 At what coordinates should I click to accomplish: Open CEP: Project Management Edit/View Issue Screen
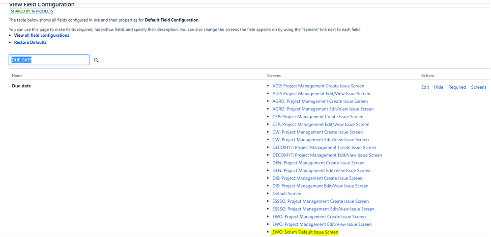(x=320, y=124)
